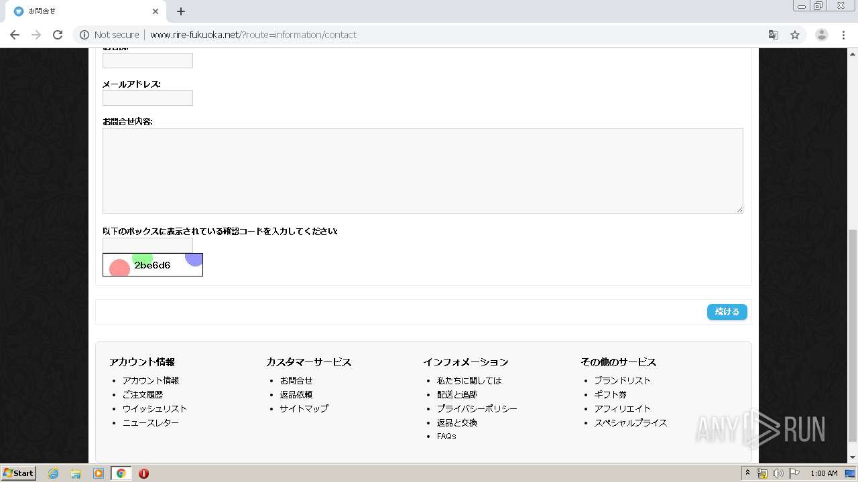Open the file explorer taskbar icon
Image resolution: width=858 pixels, height=482 pixels.
click(x=76, y=473)
